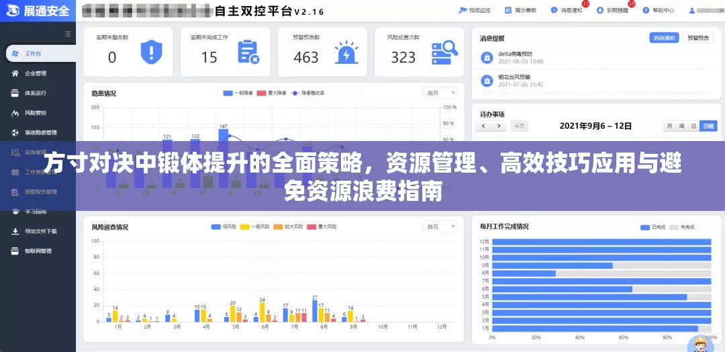Viewport: 725px width, 352px height.
Task: Click the 2021年9月6 – 12日 date title
Action: pos(595,126)
